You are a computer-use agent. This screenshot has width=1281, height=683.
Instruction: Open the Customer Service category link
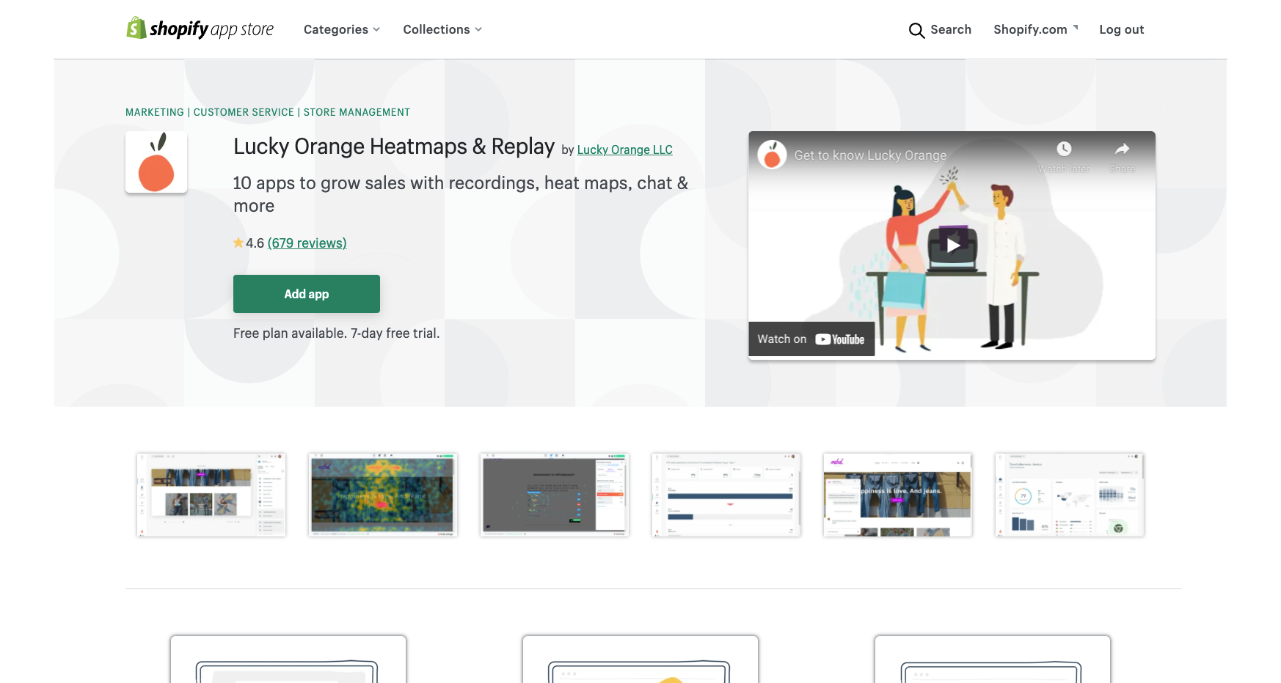click(x=244, y=112)
